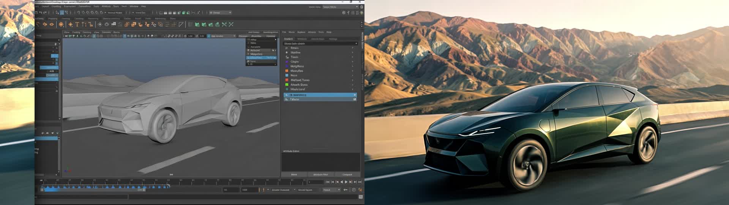Jump to the end of the timeline
The height and width of the screenshot is (205, 729).
tap(360, 182)
